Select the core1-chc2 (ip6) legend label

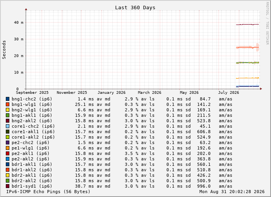[x=33, y=126]
